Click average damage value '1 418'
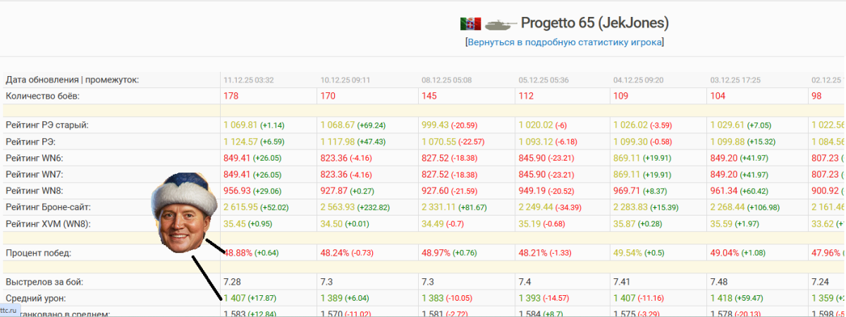Screen dimensions: 846x317 pyautogui.click(x=722, y=298)
